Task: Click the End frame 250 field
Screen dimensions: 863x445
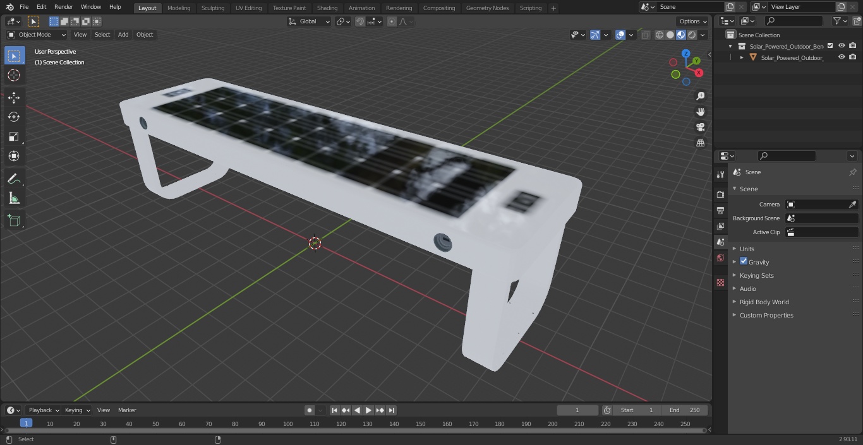Action: [x=684, y=410]
